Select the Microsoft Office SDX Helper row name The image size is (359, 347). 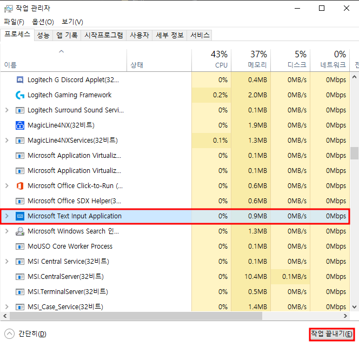[x=74, y=201]
